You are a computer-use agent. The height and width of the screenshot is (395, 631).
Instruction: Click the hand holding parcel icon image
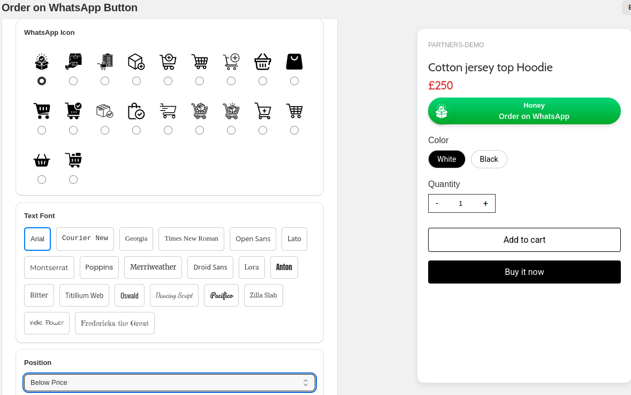(x=73, y=62)
